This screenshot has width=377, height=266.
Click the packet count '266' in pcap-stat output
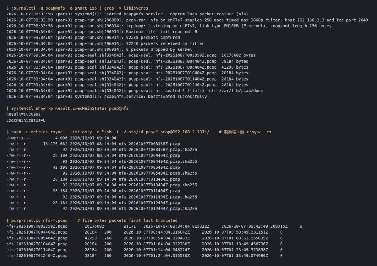[x=108, y=238]
